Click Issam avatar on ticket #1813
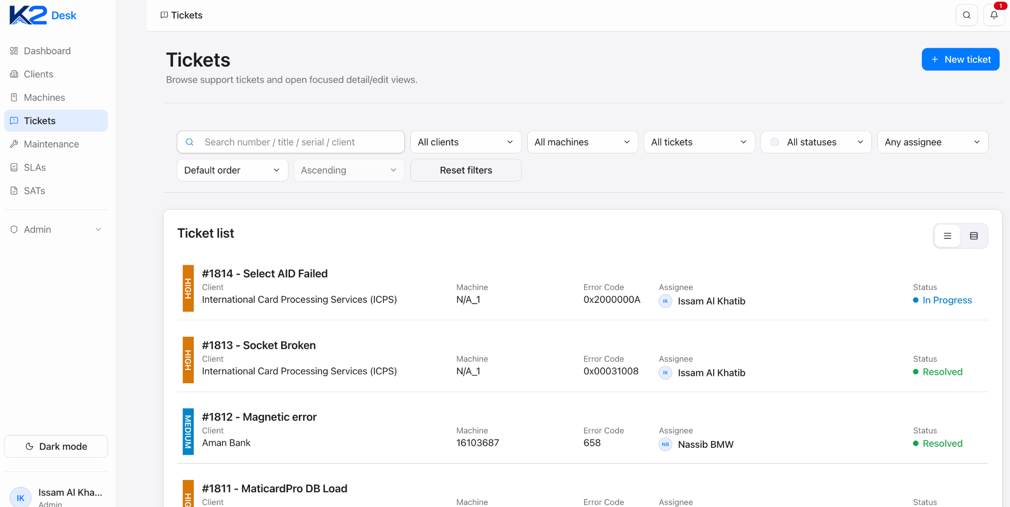 [x=665, y=373]
